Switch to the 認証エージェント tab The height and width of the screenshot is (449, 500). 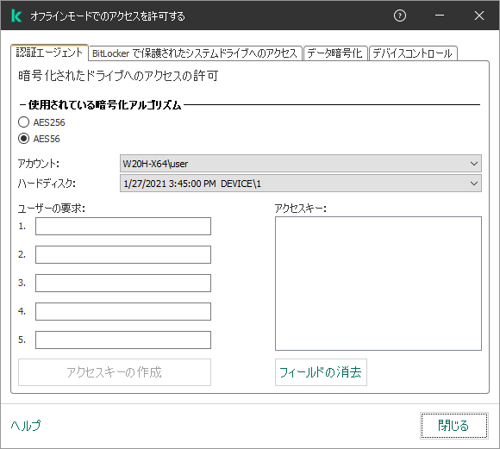pyautogui.click(x=49, y=53)
